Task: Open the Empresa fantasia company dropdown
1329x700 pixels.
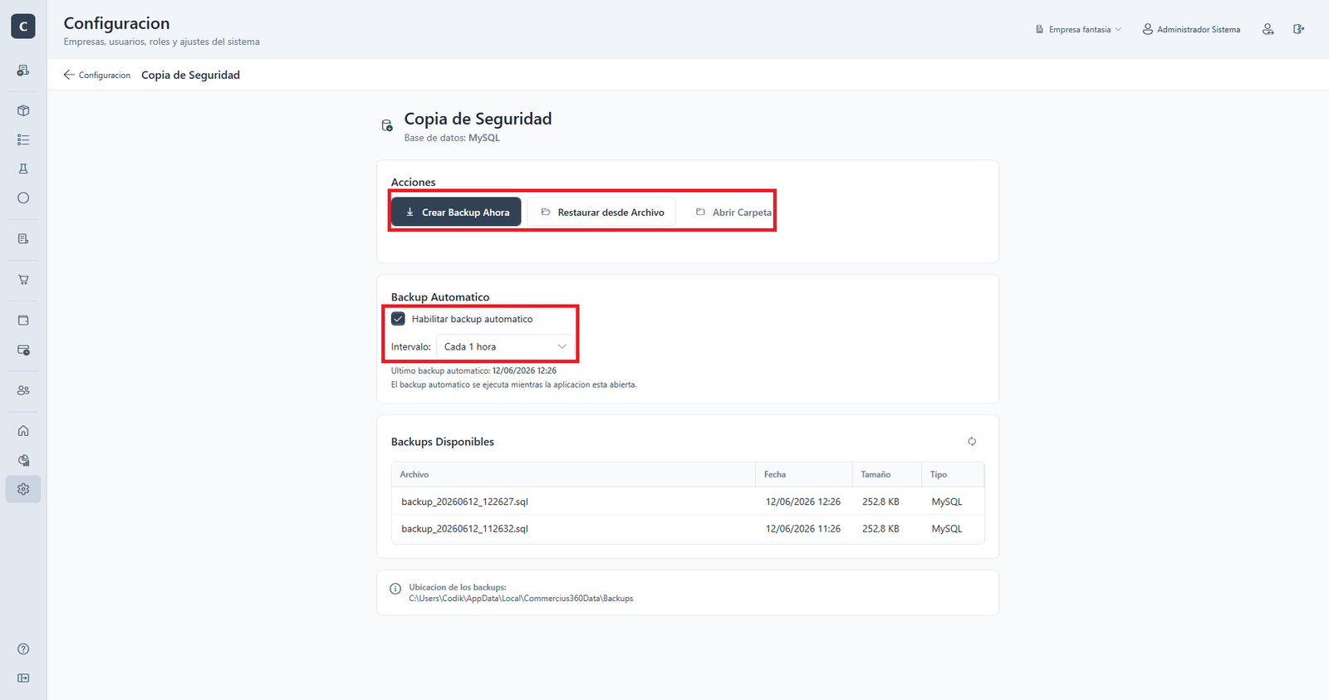Action: pyautogui.click(x=1078, y=29)
